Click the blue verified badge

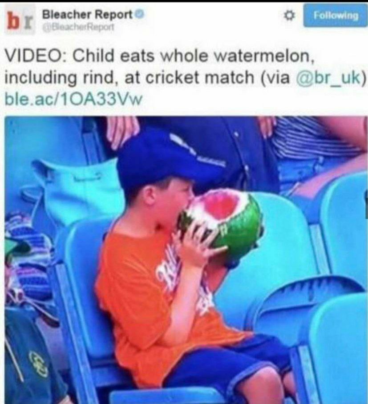coord(139,14)
